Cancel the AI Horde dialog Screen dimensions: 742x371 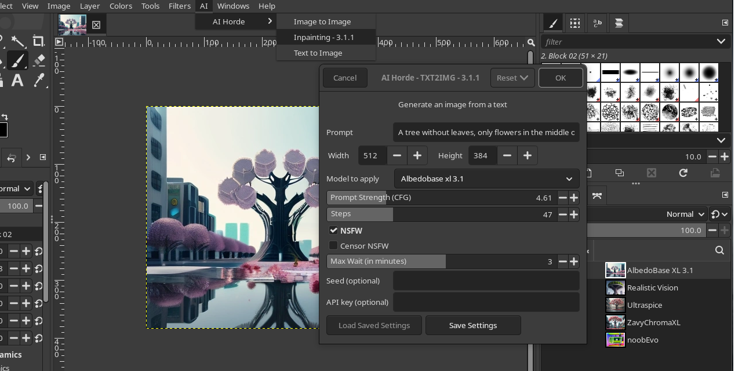pyautogui.click(x=344, y=77)
